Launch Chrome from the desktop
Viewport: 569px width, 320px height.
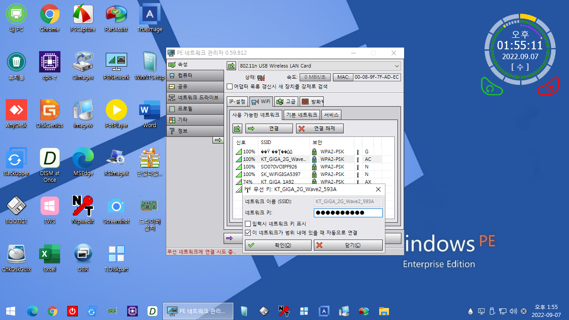tap(50, 18)
